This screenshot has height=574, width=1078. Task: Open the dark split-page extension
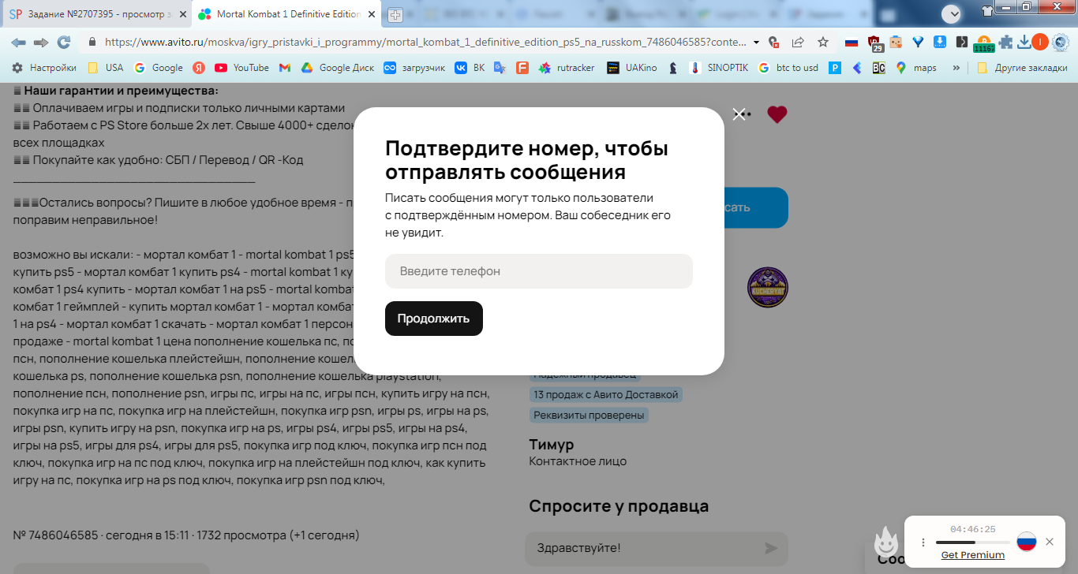pos(961,43)
